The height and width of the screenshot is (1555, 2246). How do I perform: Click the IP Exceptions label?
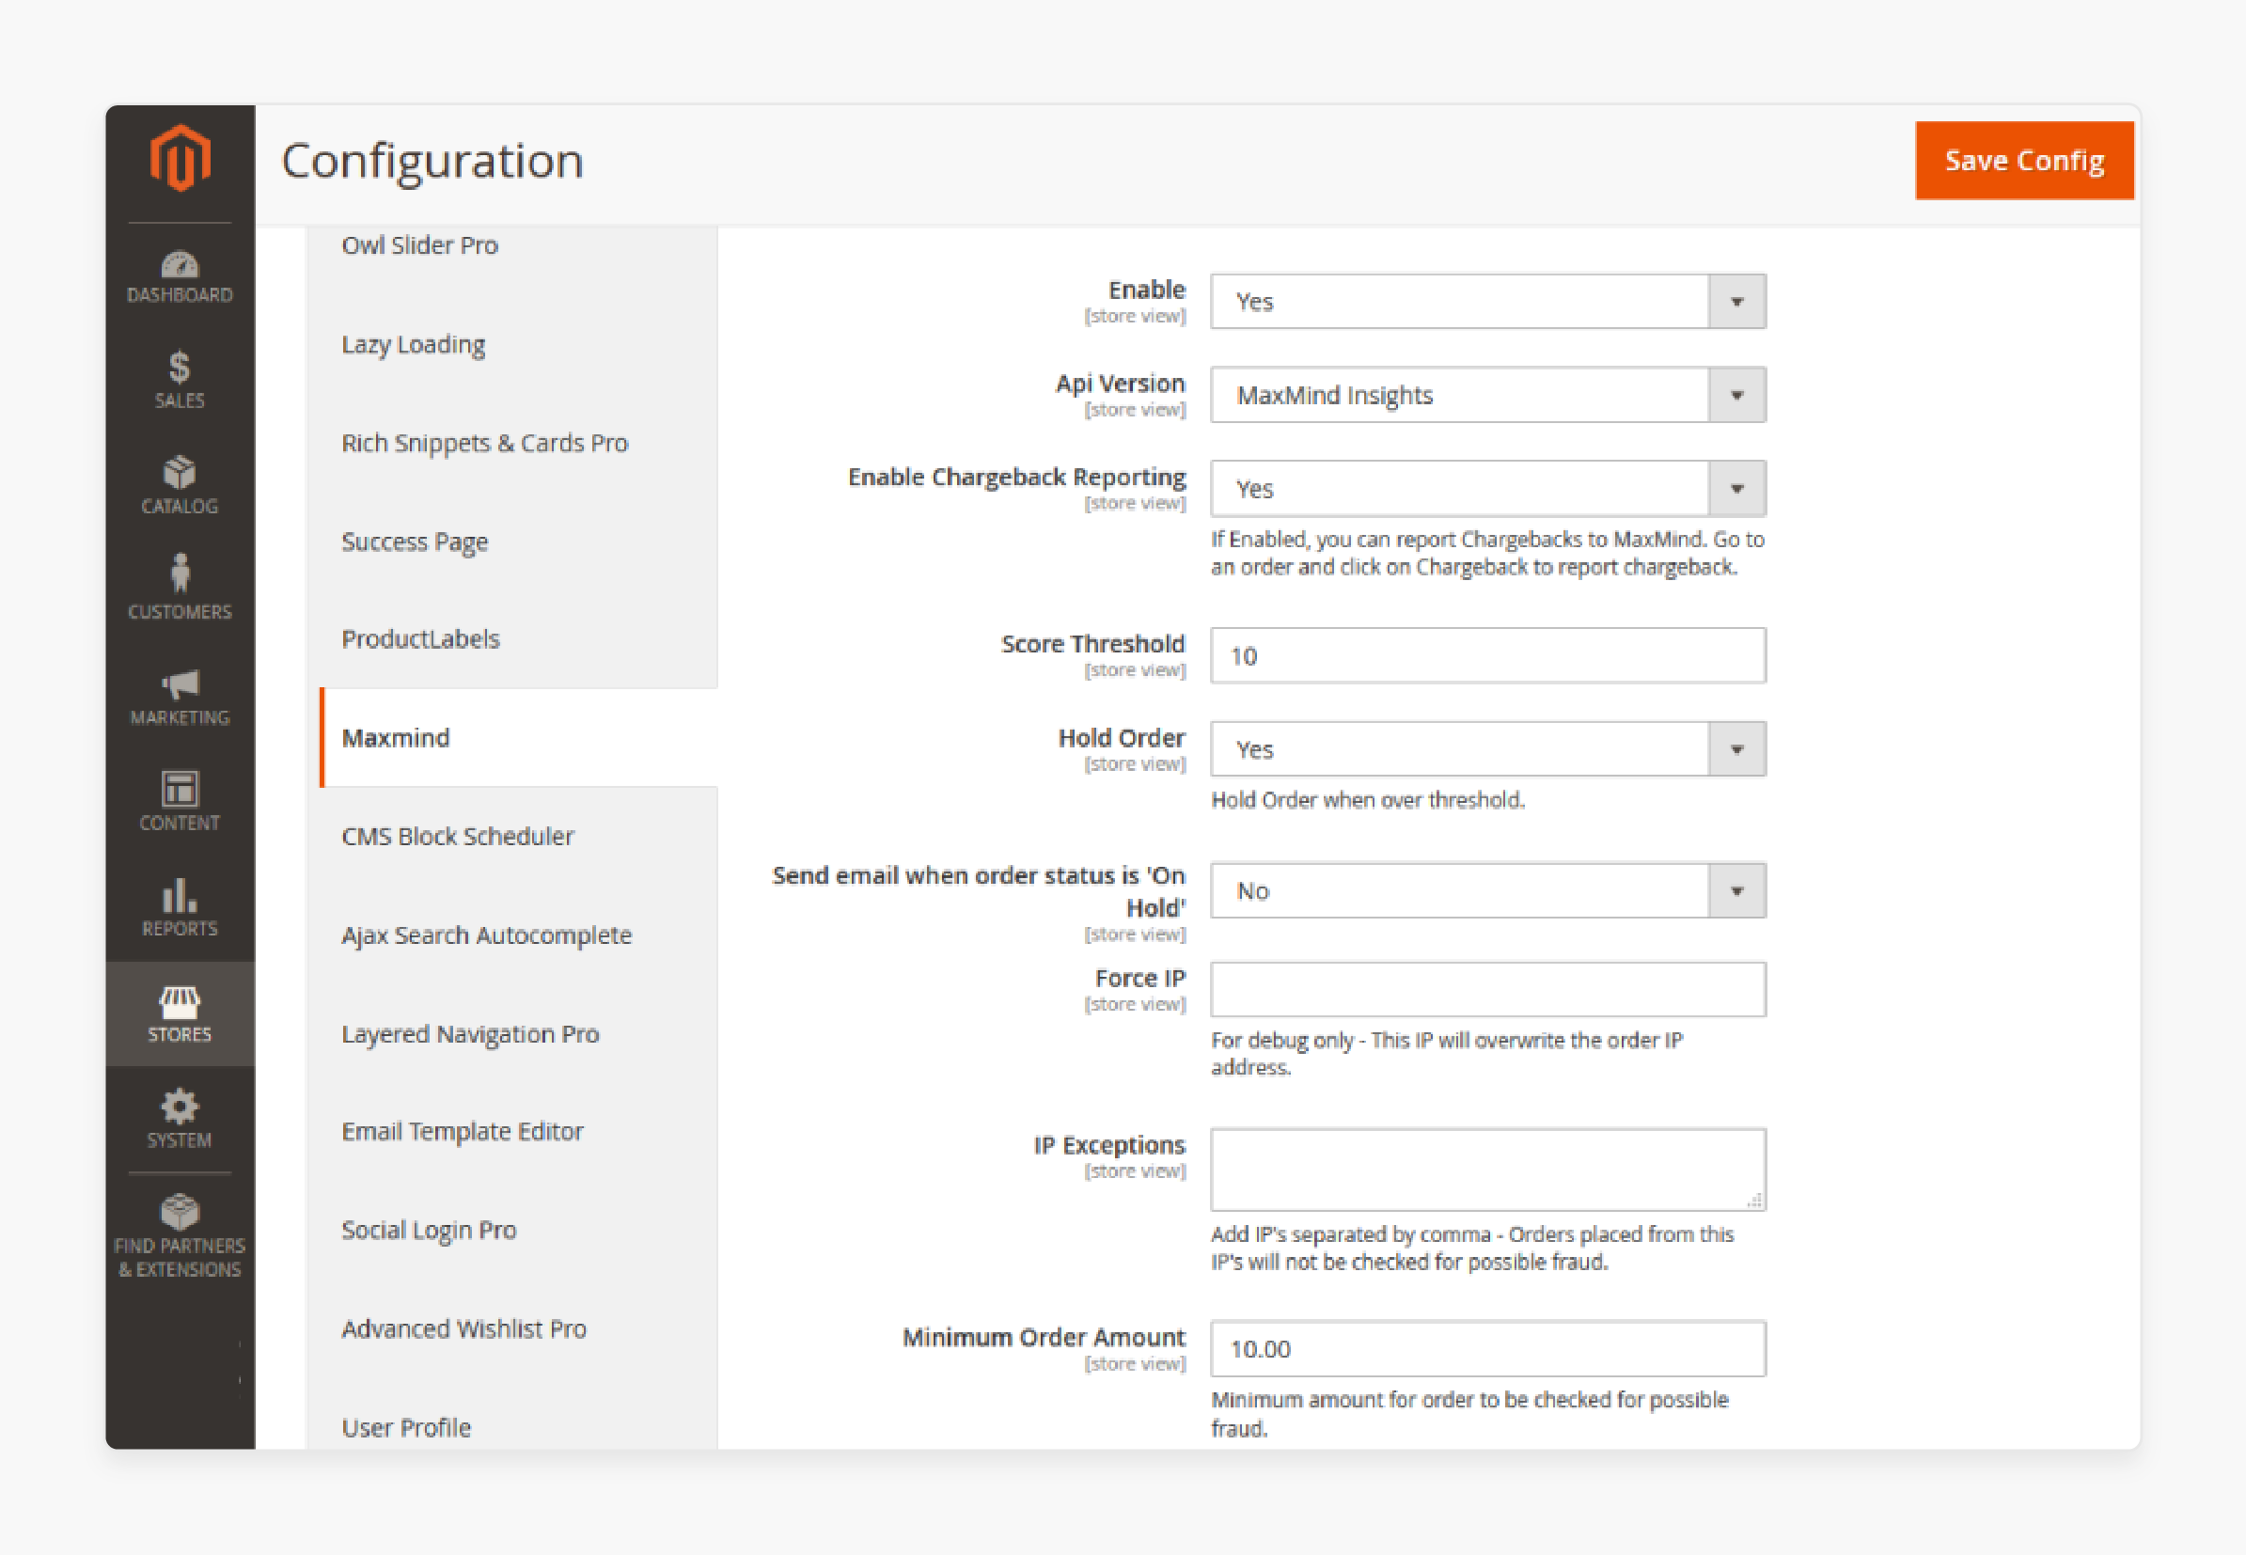(1108, 1145)
